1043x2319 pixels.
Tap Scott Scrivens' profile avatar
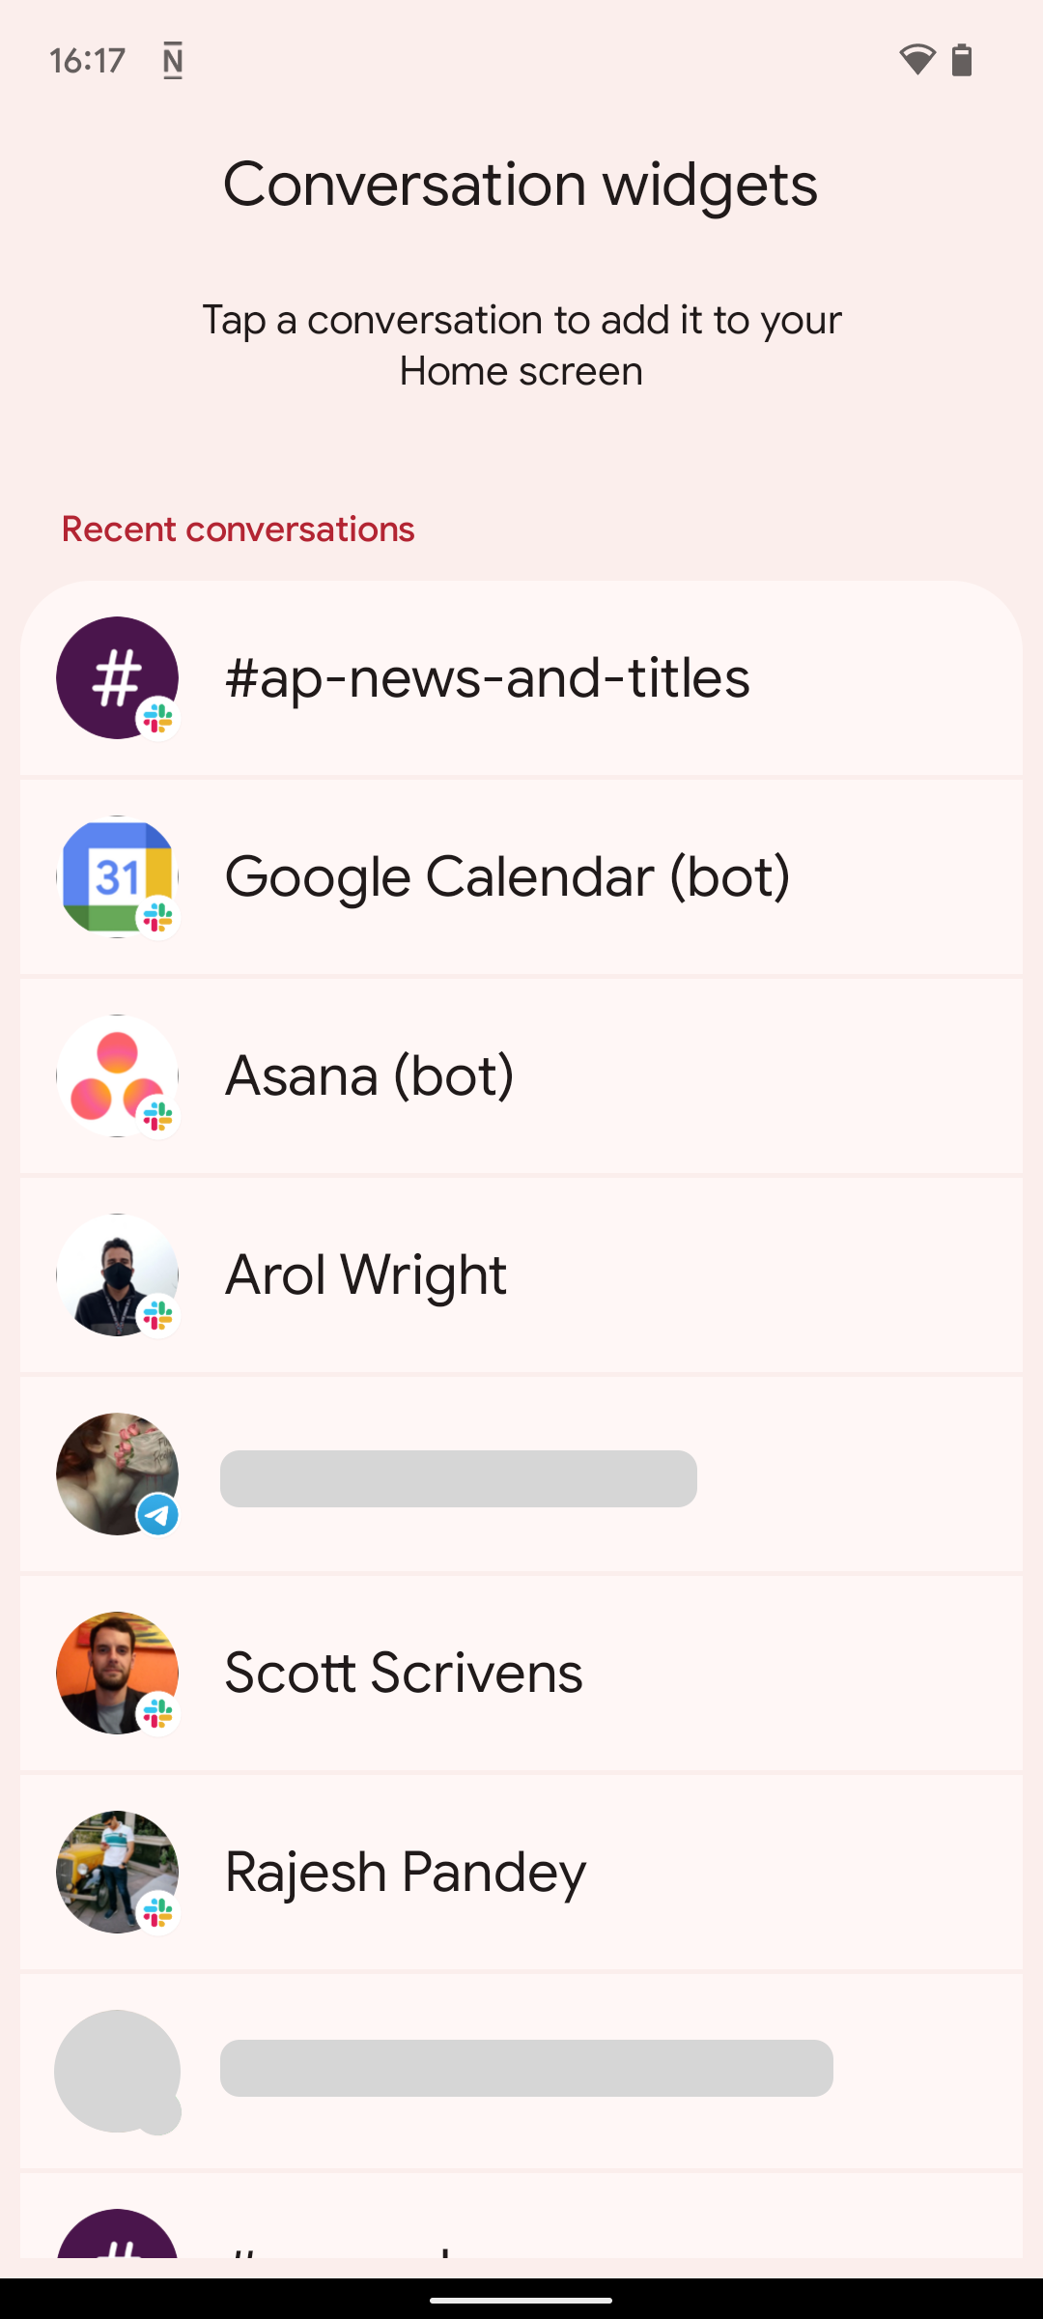coord(117,1673)
